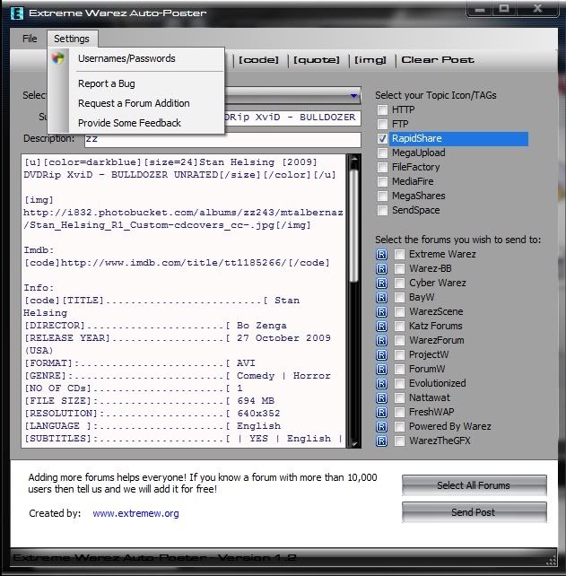Click into the Description field
The height and width of the screenshot is (576, 566).
point(222,139)
